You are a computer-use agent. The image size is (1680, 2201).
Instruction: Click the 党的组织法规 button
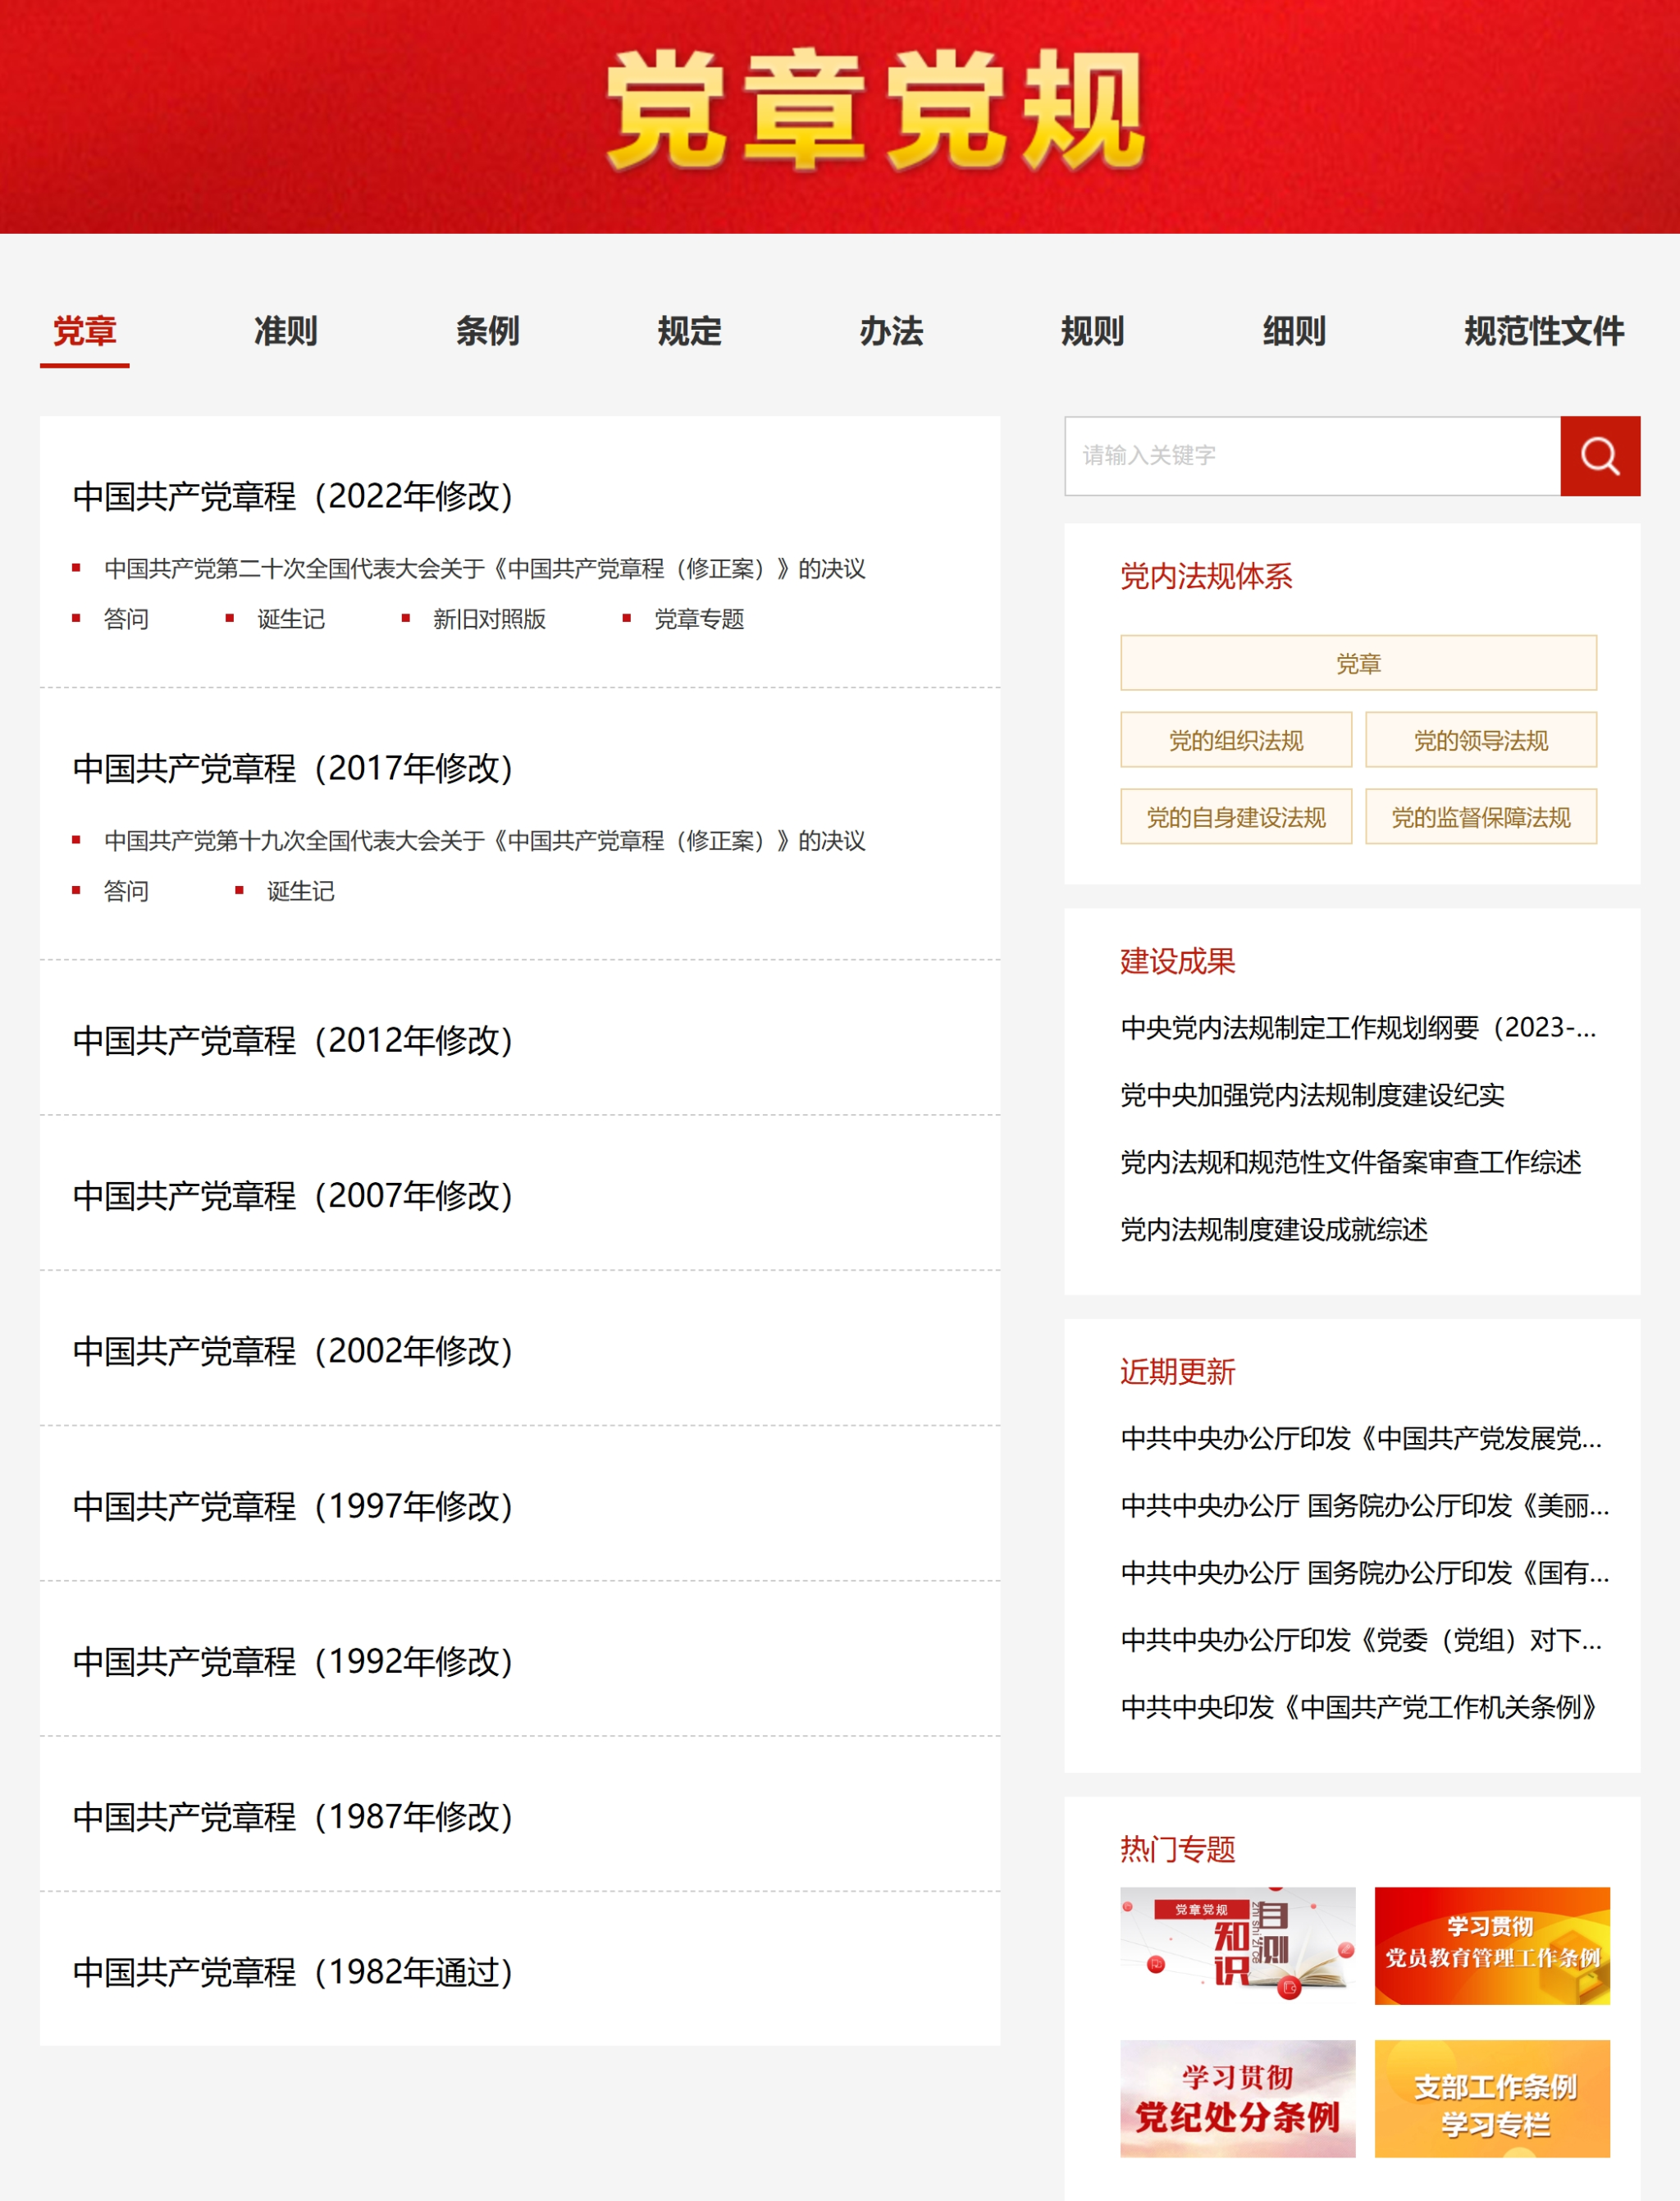pos(1236,740)
